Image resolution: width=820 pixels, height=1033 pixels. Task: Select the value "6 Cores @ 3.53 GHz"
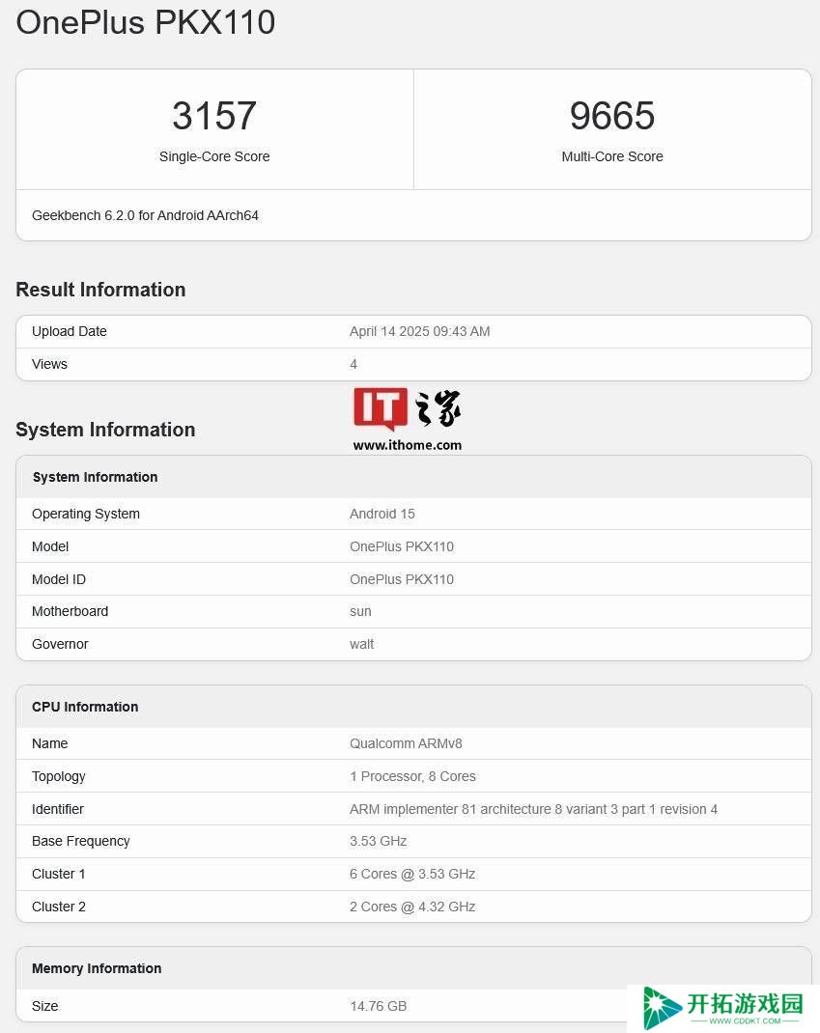point(412,875)
